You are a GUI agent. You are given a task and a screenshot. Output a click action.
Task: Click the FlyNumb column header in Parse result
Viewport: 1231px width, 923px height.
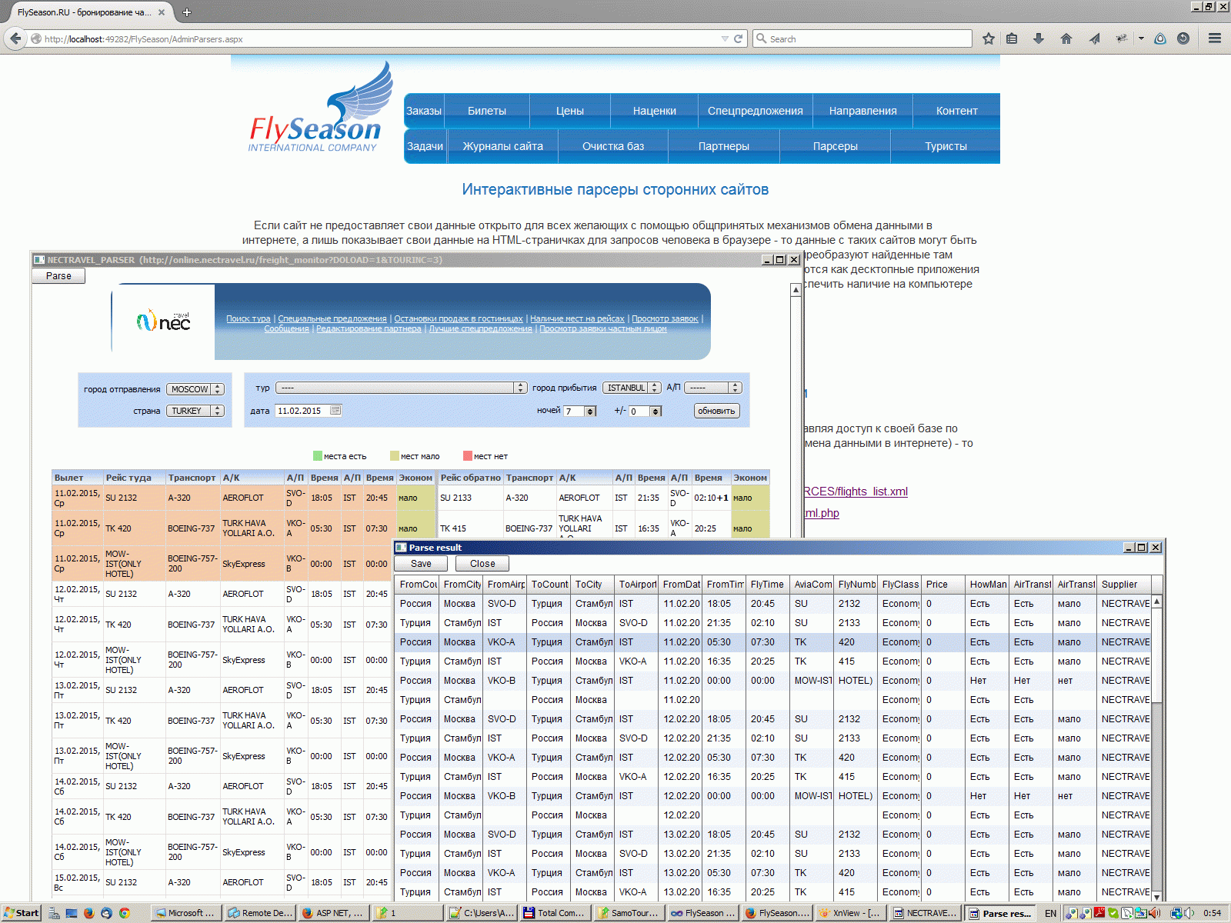click(856, 585)
